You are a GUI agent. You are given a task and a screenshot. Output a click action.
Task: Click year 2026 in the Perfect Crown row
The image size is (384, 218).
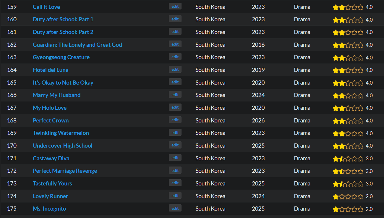click(258, 120)
